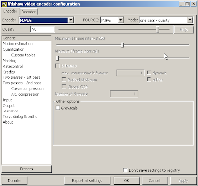Toggle the dynamic checkbox
Screen dimensions: 198x186
pyautogui.click(x=149, y=73)
